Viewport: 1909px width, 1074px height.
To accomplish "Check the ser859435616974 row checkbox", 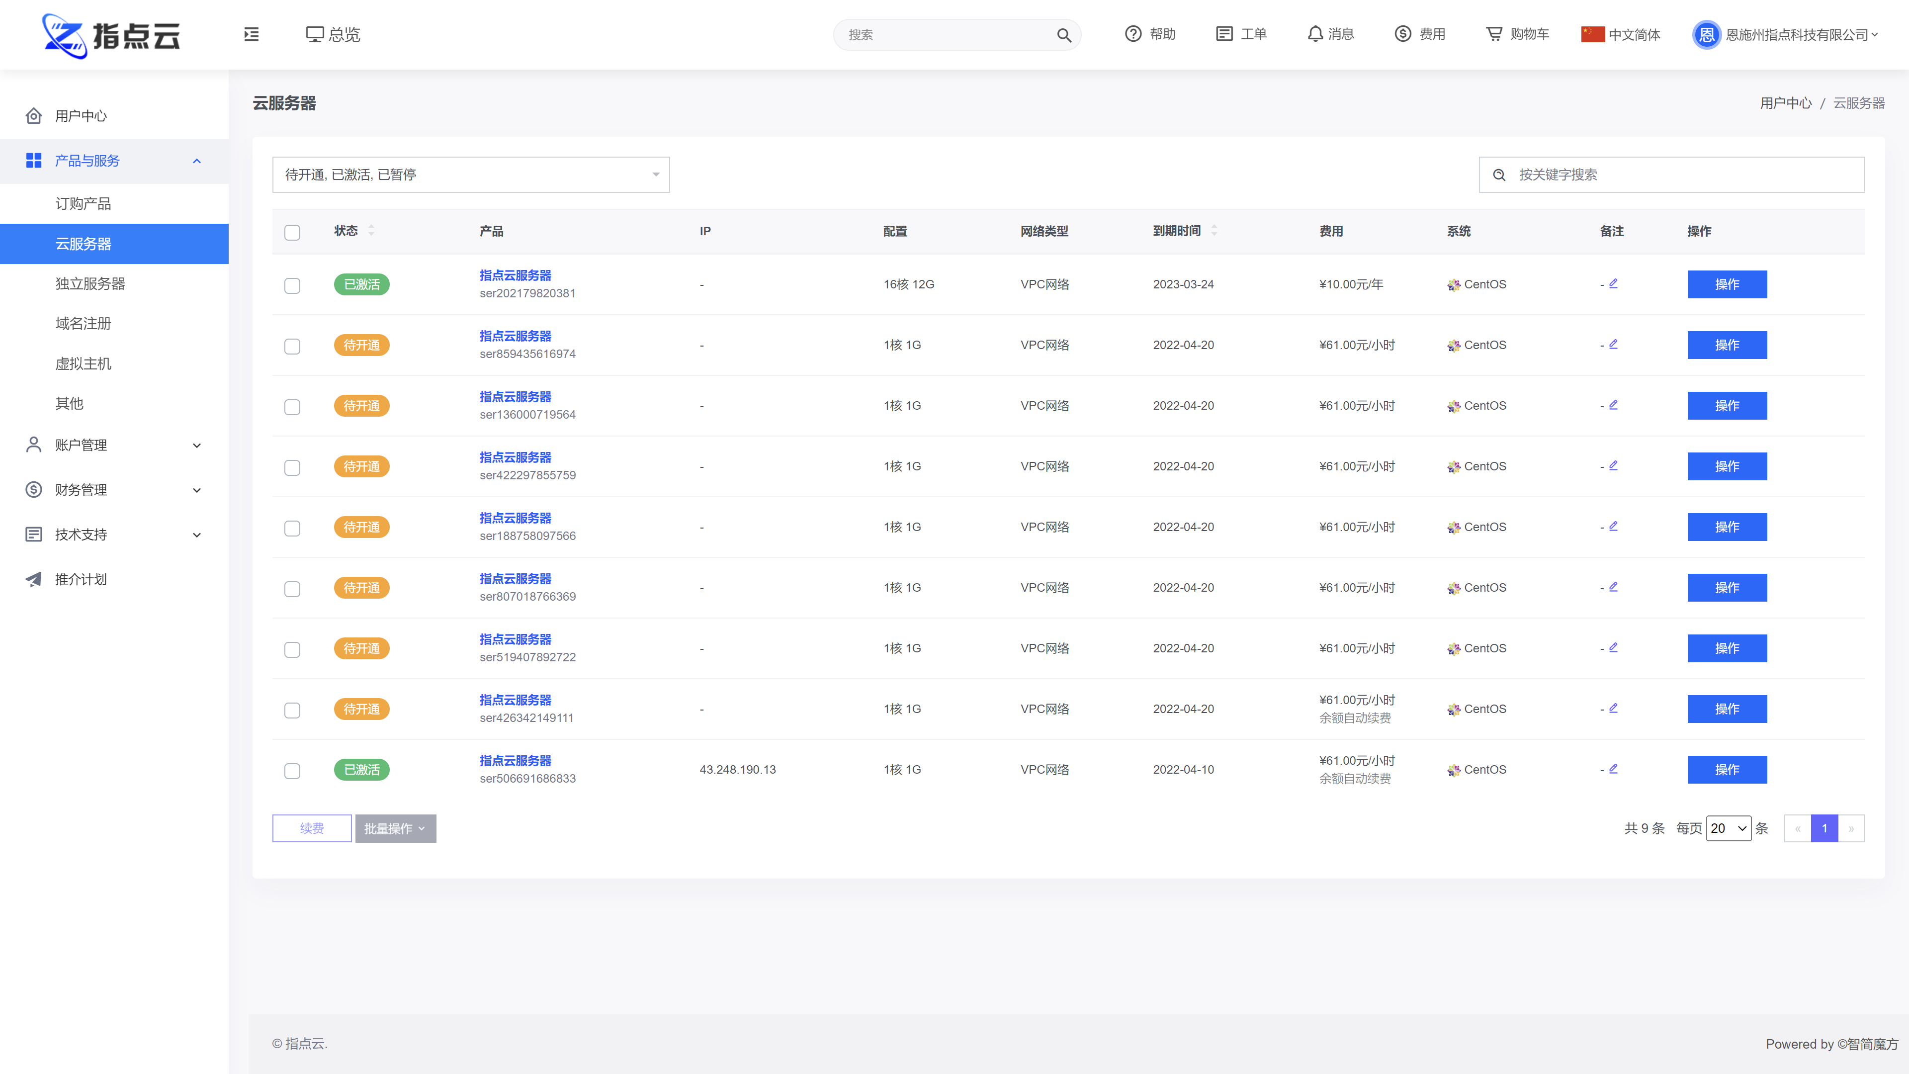I will (x=292, y=346).
